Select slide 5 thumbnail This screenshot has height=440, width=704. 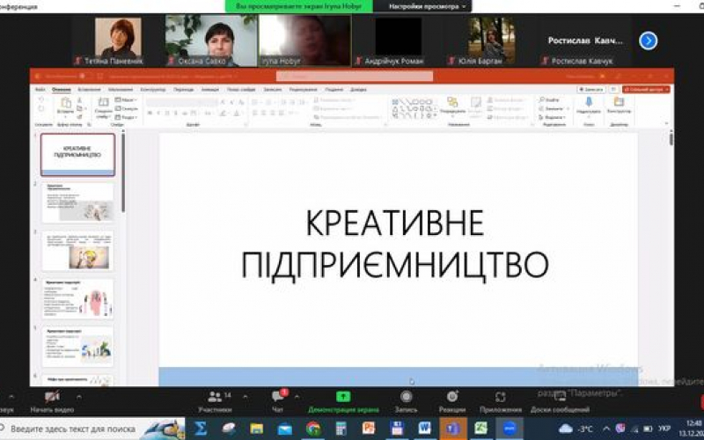point(77,347)
